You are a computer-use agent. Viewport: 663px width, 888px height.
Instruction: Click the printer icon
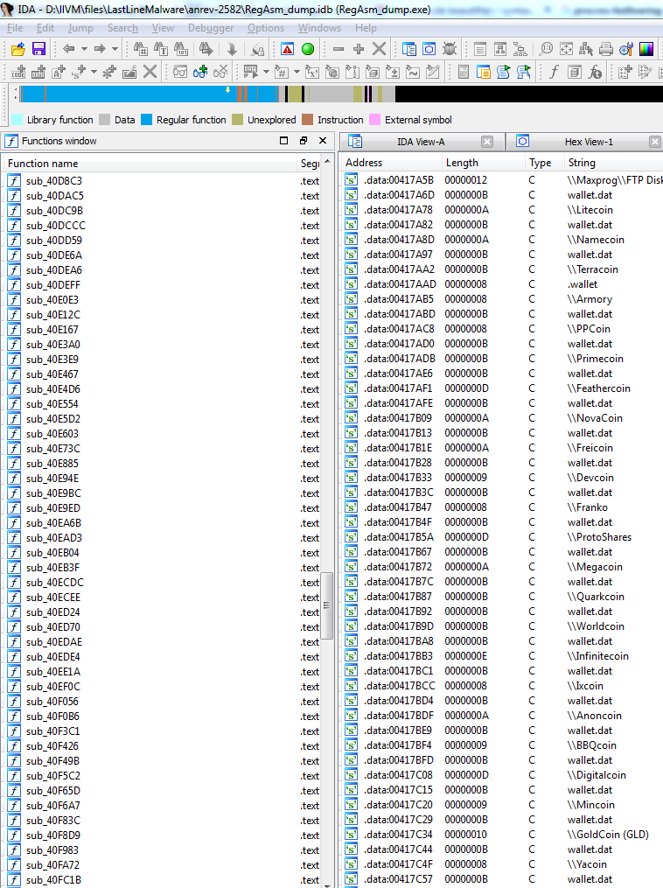click(606, 49)
